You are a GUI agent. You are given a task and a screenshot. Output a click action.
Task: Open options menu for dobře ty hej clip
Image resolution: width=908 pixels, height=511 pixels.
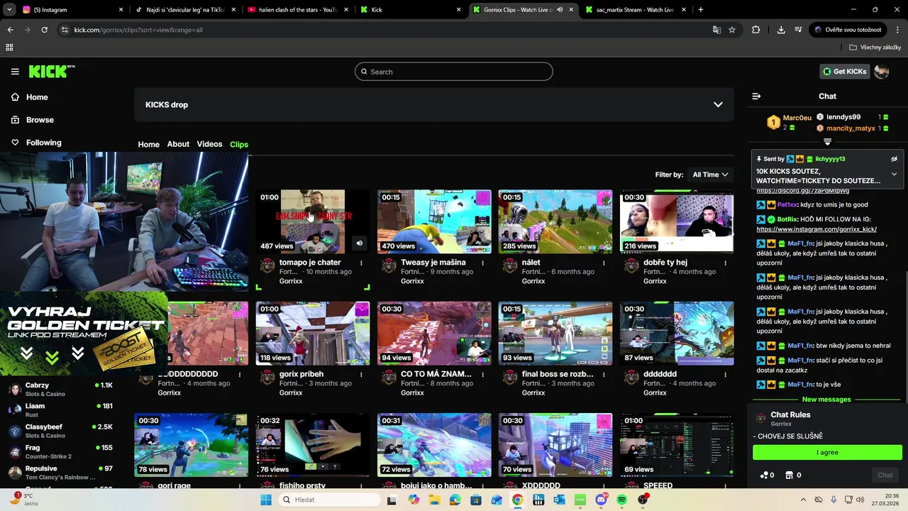tap(725, 263)
